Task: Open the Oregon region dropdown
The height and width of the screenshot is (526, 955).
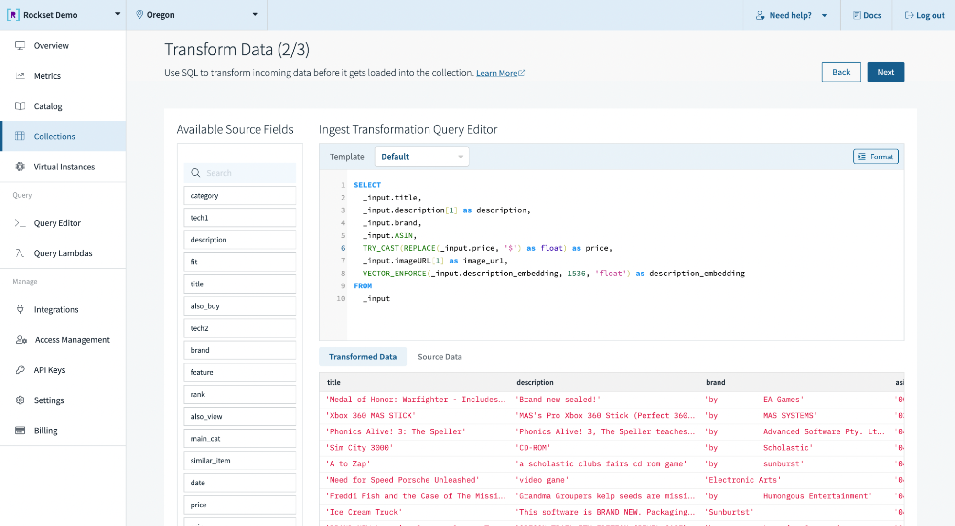Action: 255,14
